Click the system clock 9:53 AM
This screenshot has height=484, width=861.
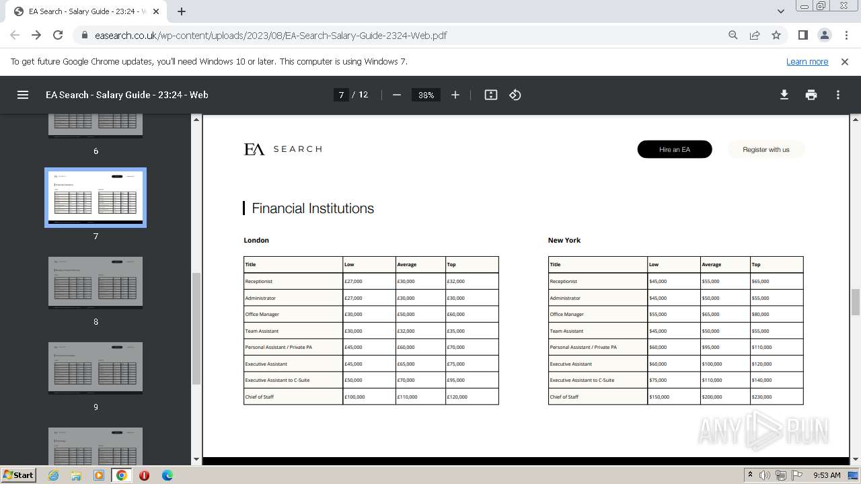(827, 475)
